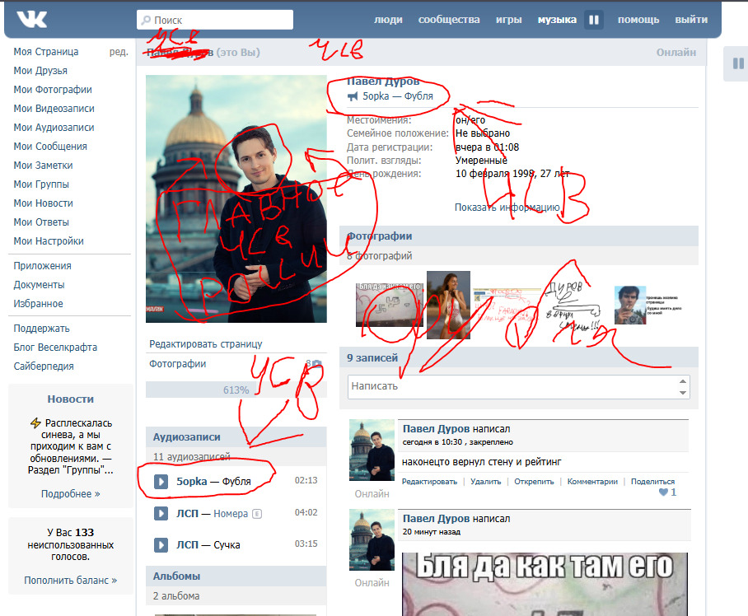Open помощь in top navigation
Image resolution: width=748 pixels, height=616 pixels.
[638, 20]
